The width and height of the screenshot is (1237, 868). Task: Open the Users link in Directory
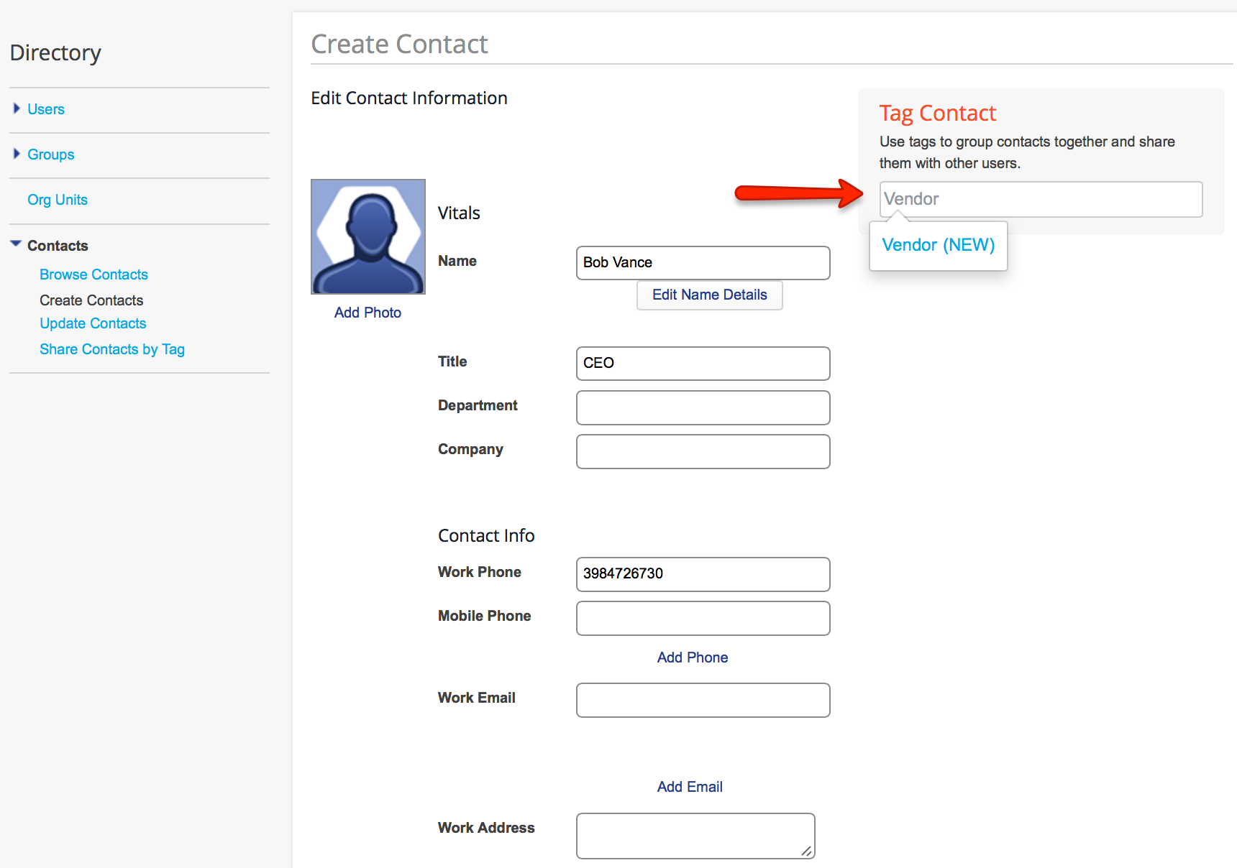coord(46,109)
